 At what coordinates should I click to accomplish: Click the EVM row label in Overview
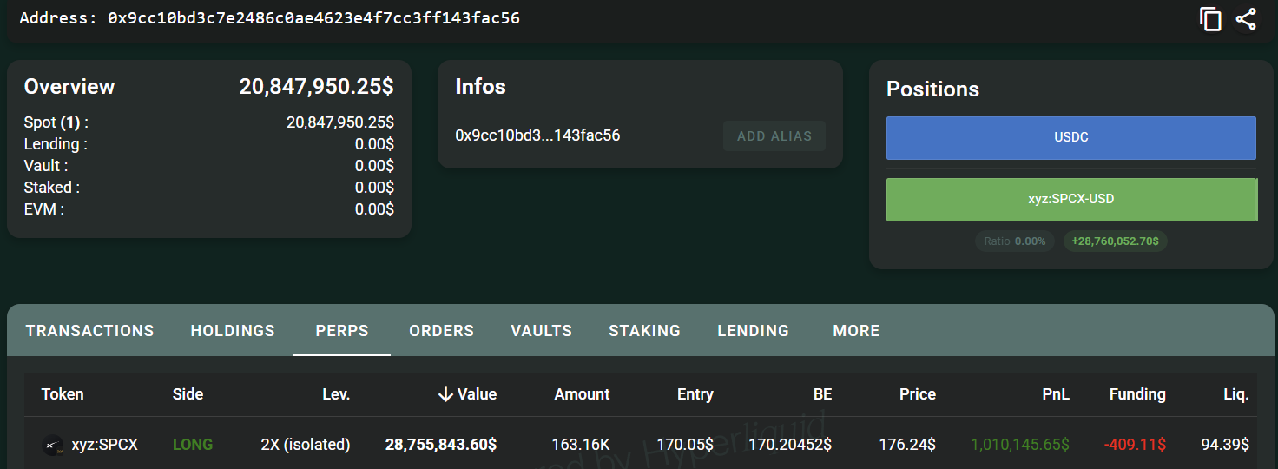click(x=44, y=209)
